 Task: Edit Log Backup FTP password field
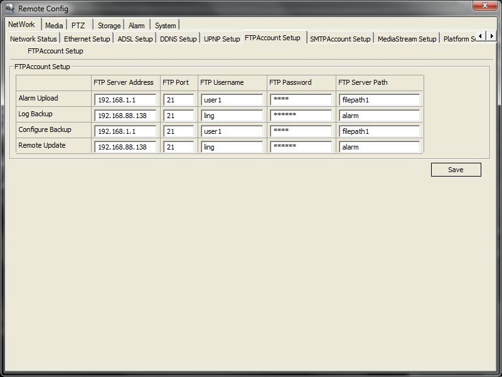(x=301, y=116)
